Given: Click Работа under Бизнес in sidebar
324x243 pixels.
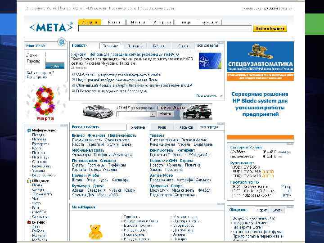Looking at the screenshot, I should (38, 231).
